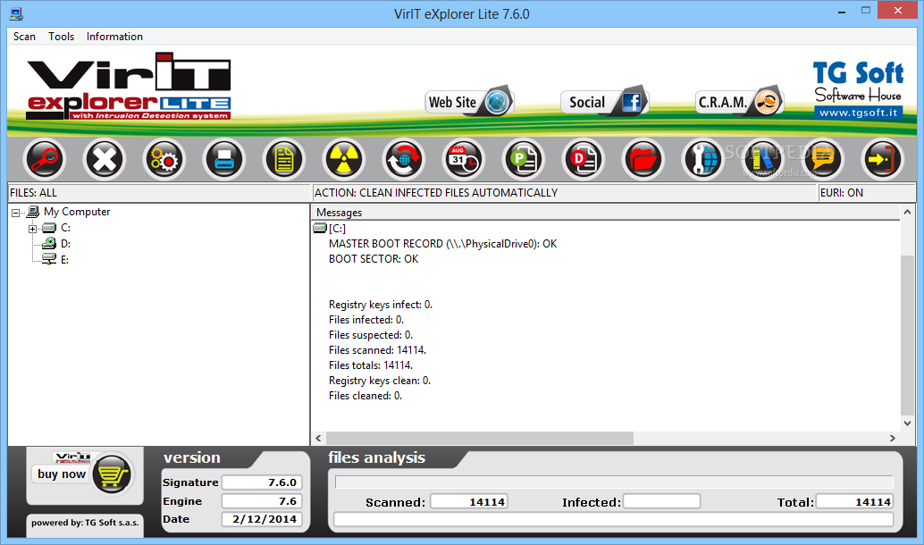Click the Messages column header
The width and height of the screenshot is (924, 545).
[x=605, y=212]
